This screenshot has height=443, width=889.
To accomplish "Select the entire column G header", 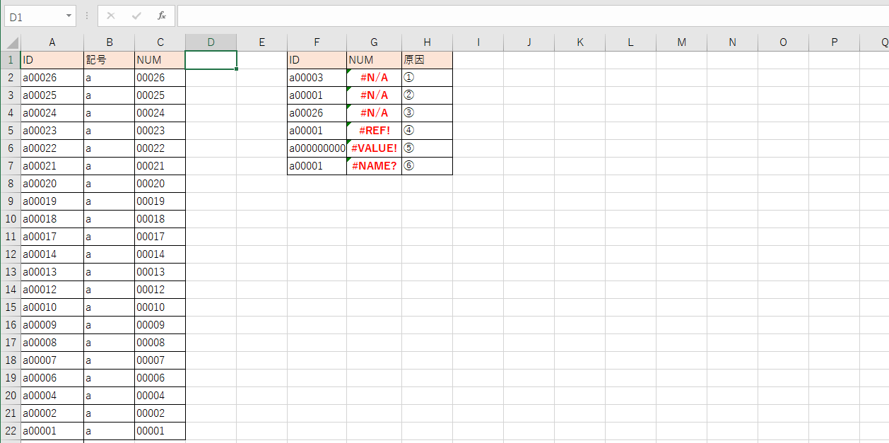I will point(374,42).
